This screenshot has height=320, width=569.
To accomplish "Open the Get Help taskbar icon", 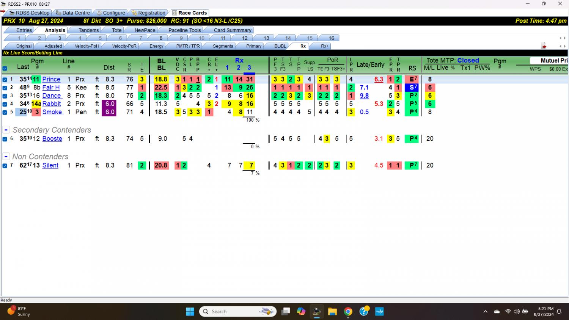I will tap(364, 311).
